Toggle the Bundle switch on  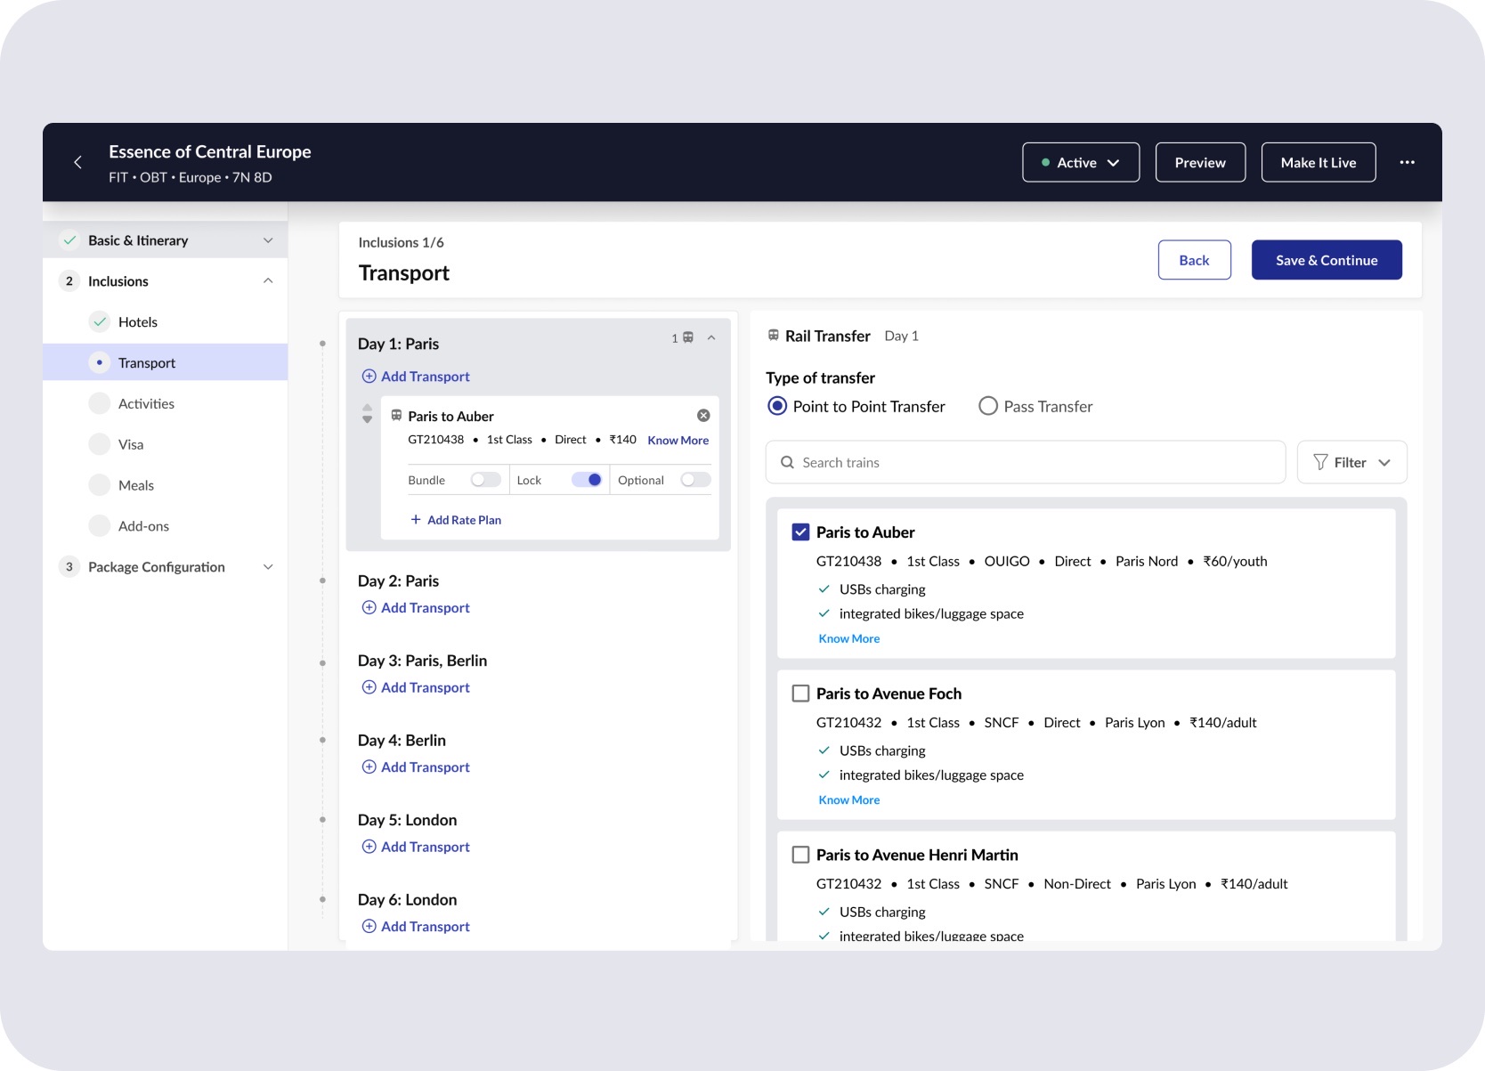point(486,480)
